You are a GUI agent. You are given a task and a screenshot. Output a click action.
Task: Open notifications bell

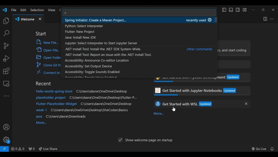point(272,149)
